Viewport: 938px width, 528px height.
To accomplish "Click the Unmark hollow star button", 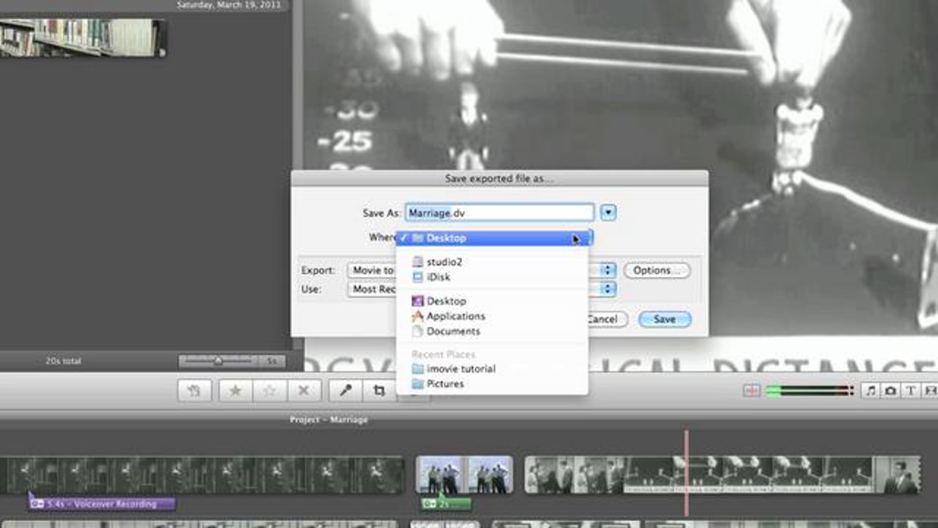I will 270,390.
